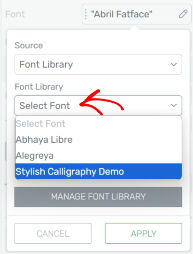Click the dotted drag handle before Abril Fatface

[86, 14]
